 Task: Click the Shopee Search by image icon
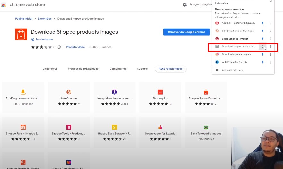pos(23,162)
